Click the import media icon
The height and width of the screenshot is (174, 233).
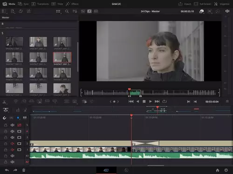point(13,11)
